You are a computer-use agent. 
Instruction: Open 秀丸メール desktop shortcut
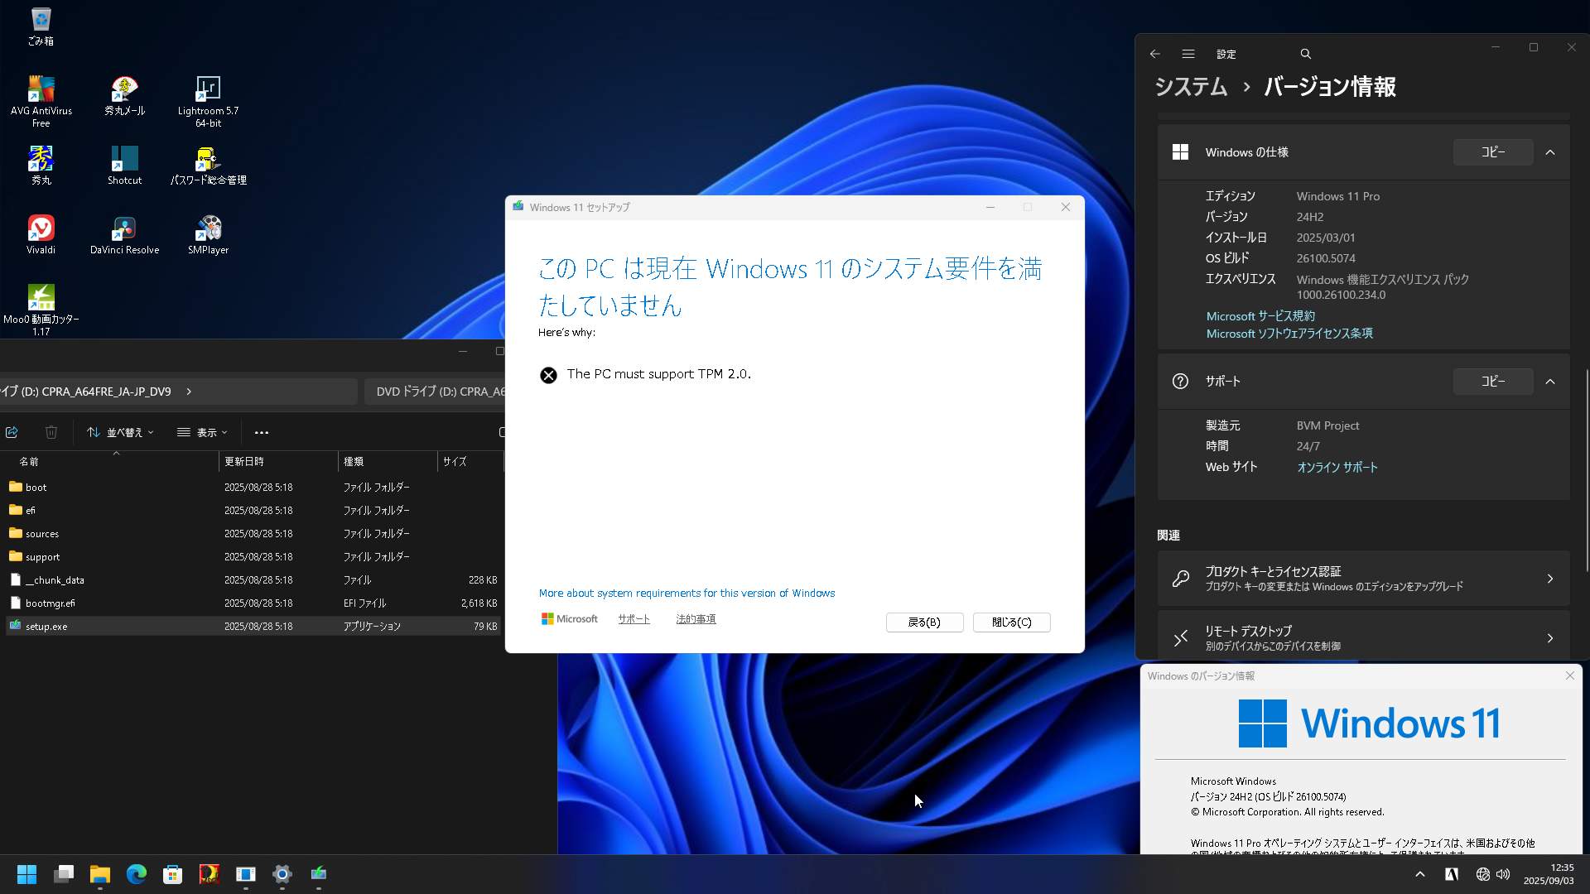pos(124,95)
